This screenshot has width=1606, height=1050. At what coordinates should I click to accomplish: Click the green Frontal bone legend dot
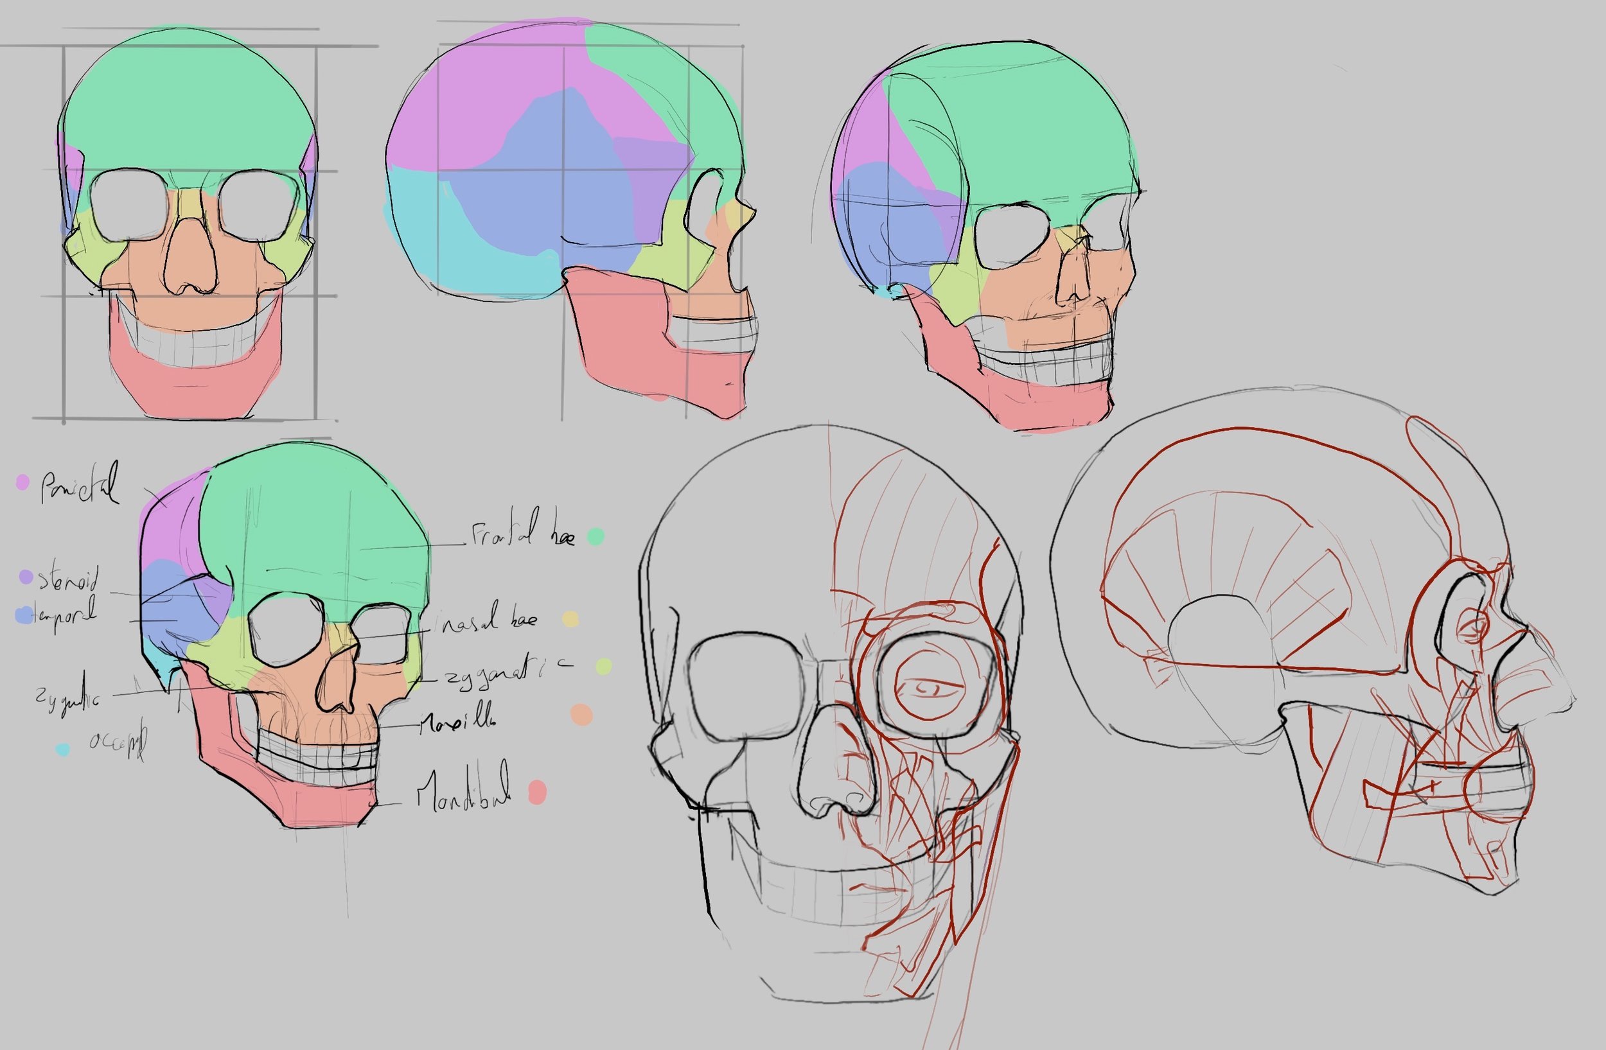[595, 536]
